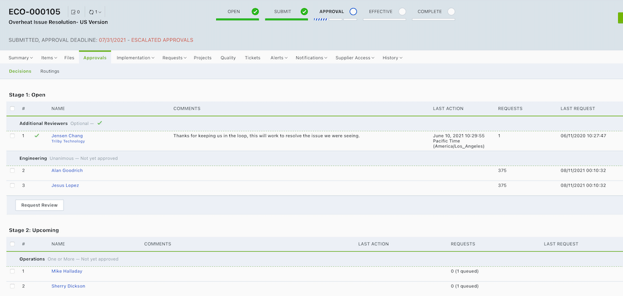Click the Effective stage circle indicator
Viewport: 623px width, 296px height.
click(x=402, y=11)
